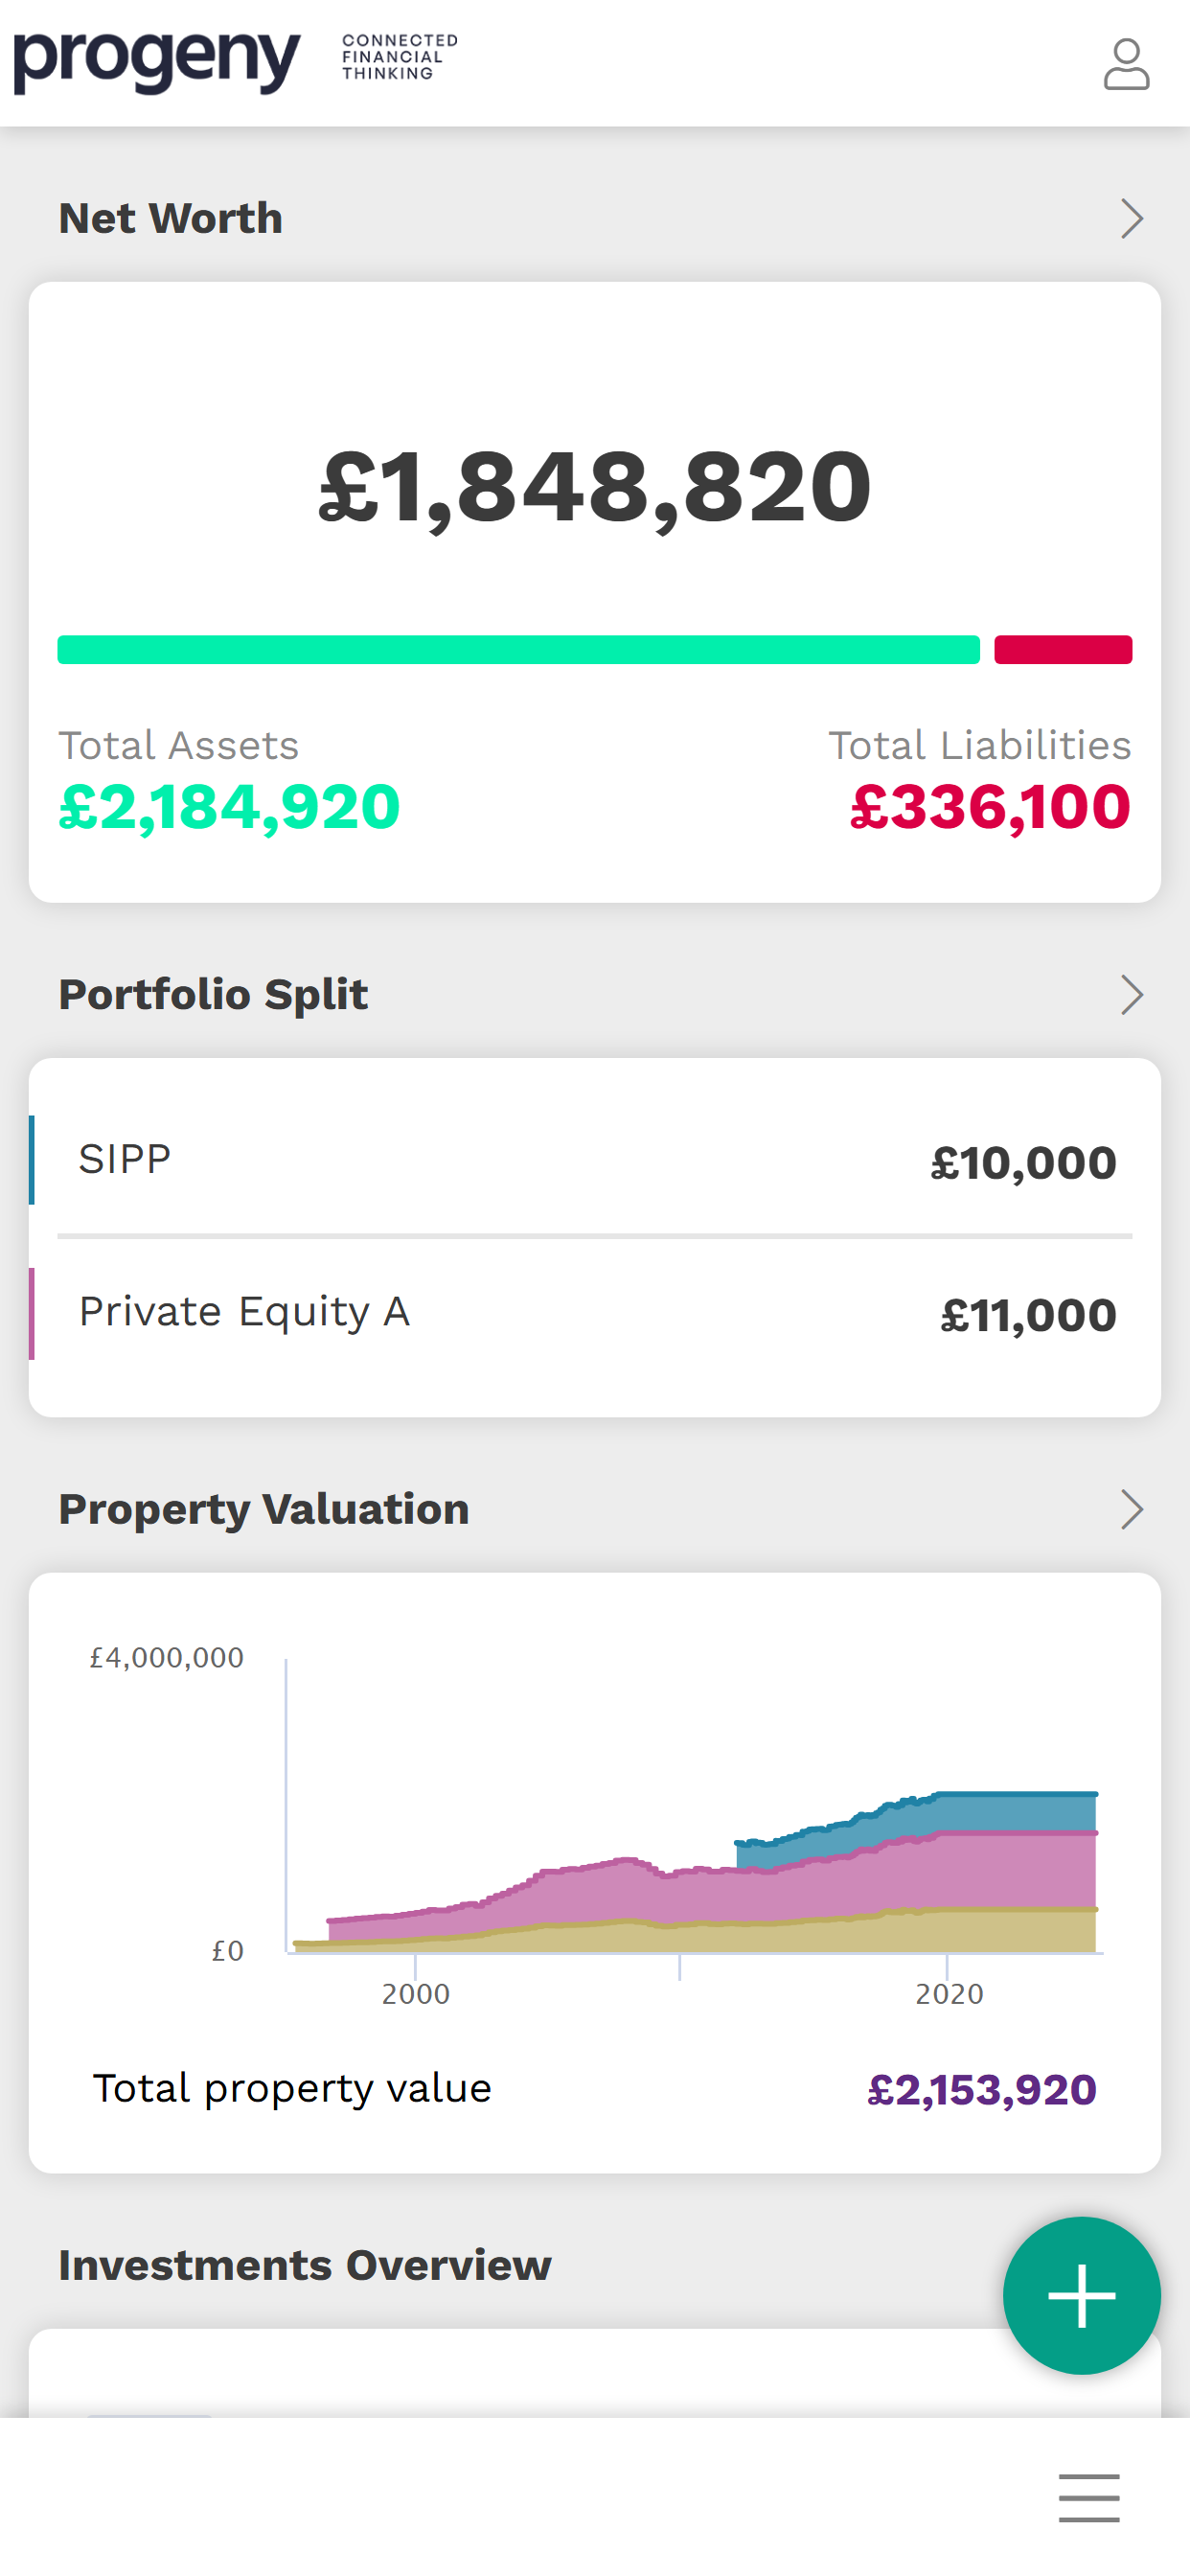Expand Net Worth section chevron

tap(1131, 218)
